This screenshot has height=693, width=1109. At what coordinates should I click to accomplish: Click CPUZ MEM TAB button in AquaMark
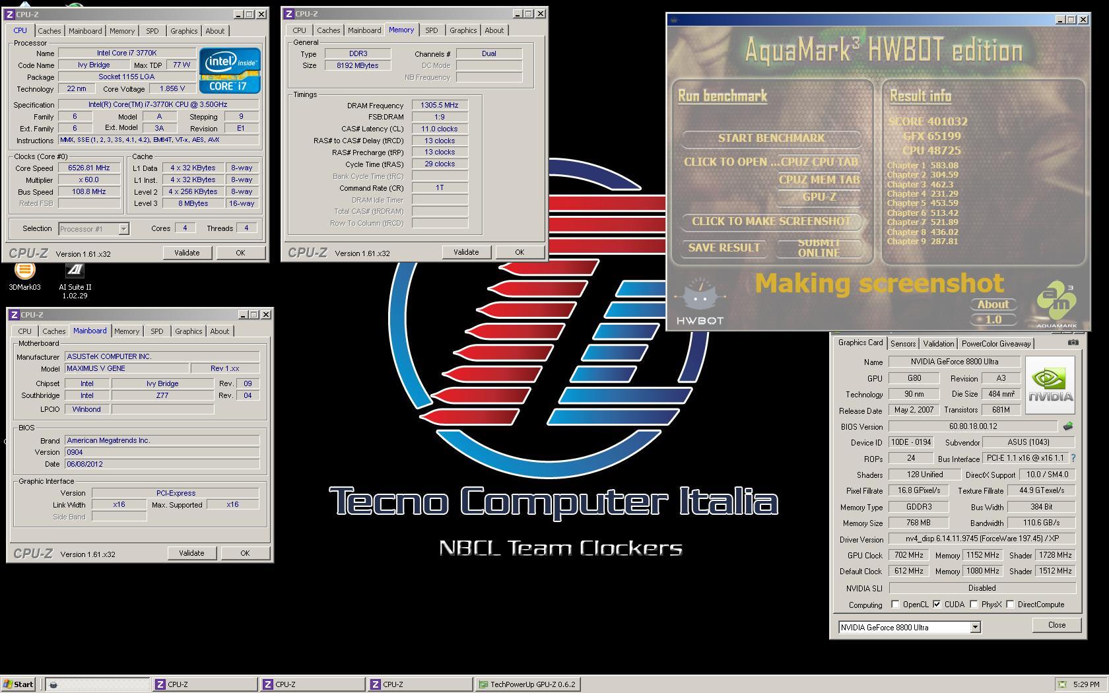tap(819, 180)
